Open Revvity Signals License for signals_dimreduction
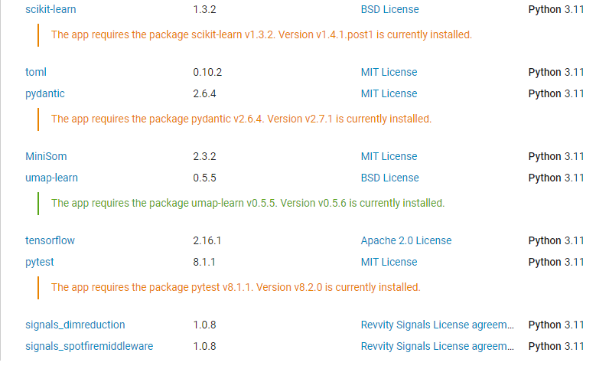 pyautogui.click(x=438, y=325)
